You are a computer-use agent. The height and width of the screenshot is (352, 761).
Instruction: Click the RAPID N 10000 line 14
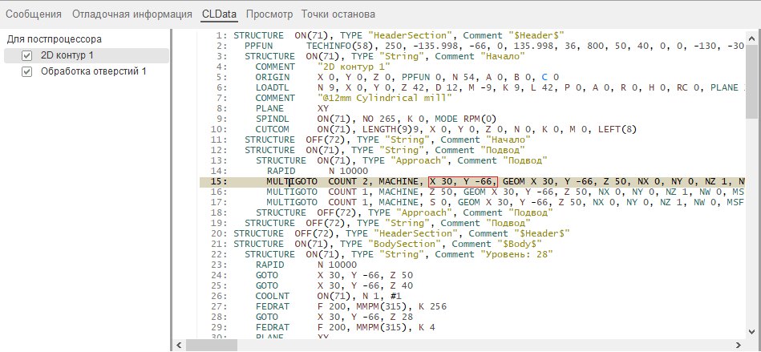point(281,172)
